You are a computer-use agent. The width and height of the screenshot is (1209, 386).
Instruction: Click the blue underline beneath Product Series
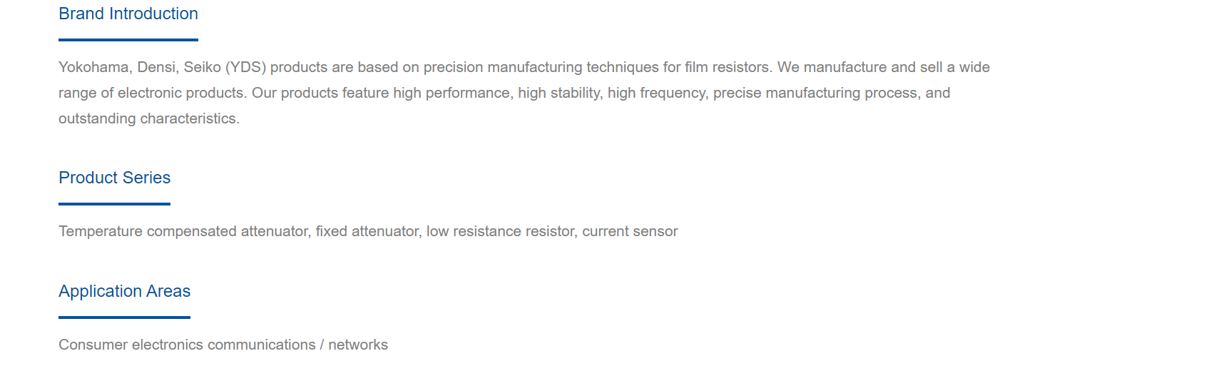(x=114, y=204)
